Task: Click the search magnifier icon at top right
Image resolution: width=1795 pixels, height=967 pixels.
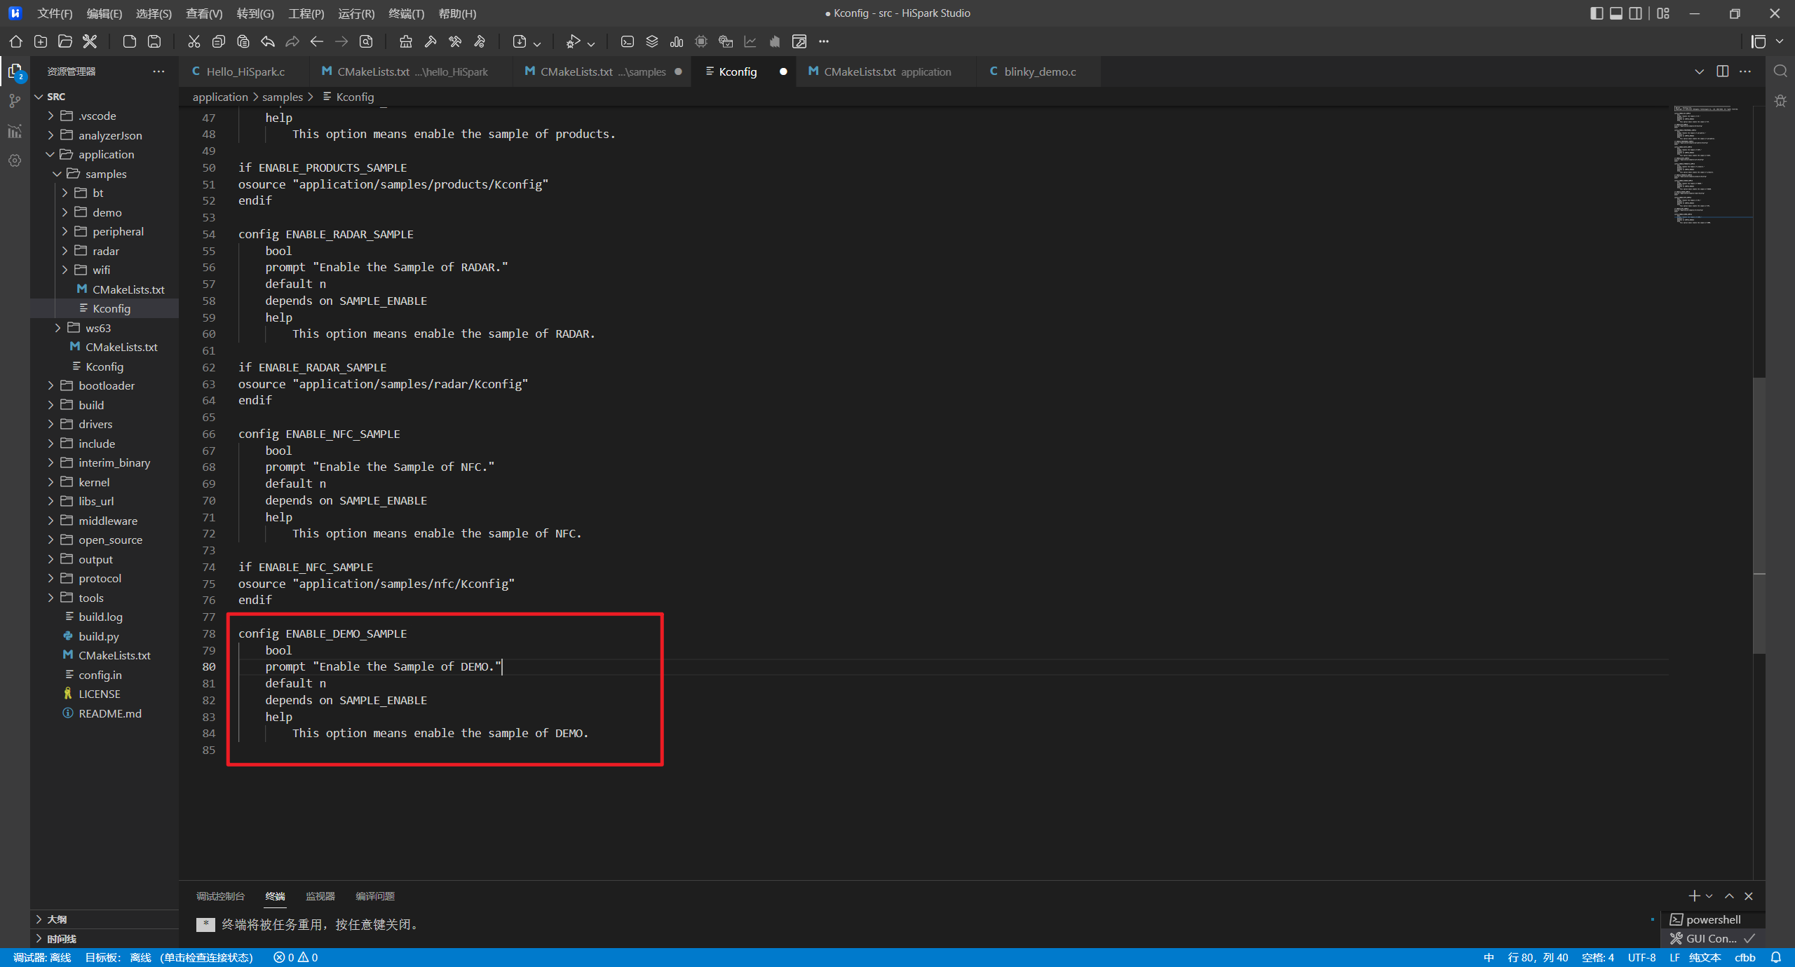Action: 1780,71
